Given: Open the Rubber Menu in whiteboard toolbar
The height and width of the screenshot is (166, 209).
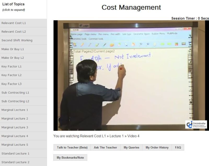Looking at the screenshot, I should [158, 34].
